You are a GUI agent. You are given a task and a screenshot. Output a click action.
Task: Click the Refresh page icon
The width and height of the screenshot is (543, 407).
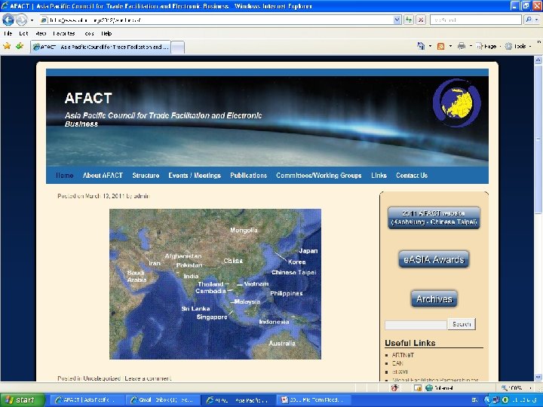coord(409,20)
